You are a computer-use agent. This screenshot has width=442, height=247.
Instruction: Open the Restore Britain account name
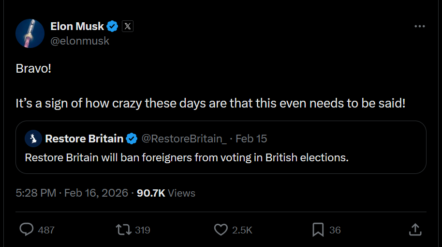coord(84,139)
